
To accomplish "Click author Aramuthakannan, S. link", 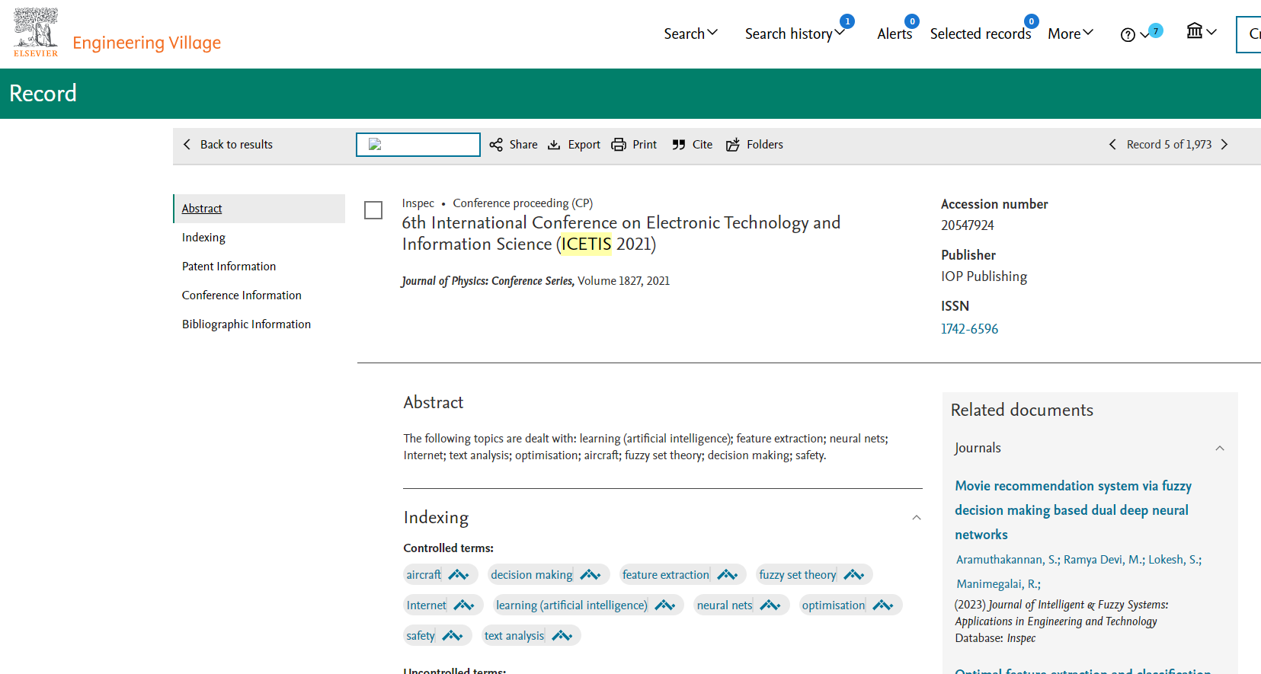I will coord(1007,560).
